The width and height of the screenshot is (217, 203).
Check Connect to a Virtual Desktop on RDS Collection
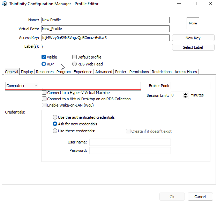[44, 99]
